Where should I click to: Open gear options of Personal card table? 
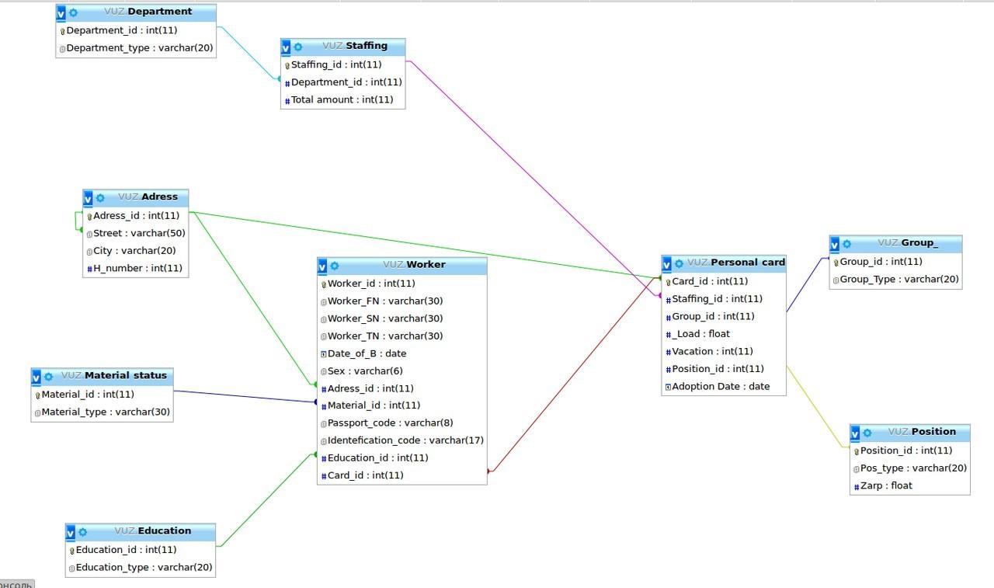(679, 264)
